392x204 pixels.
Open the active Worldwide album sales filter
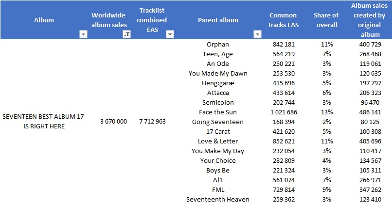(x=127, y=34)
